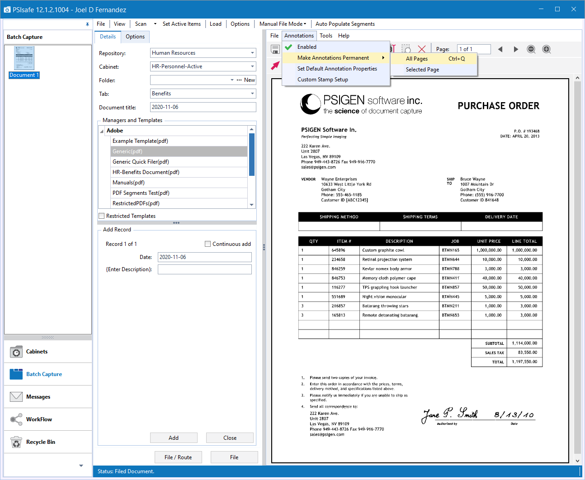This screenshot has height=480, width=585.
Task: Choose All Pages in submenu
Action: coord(434,59)
